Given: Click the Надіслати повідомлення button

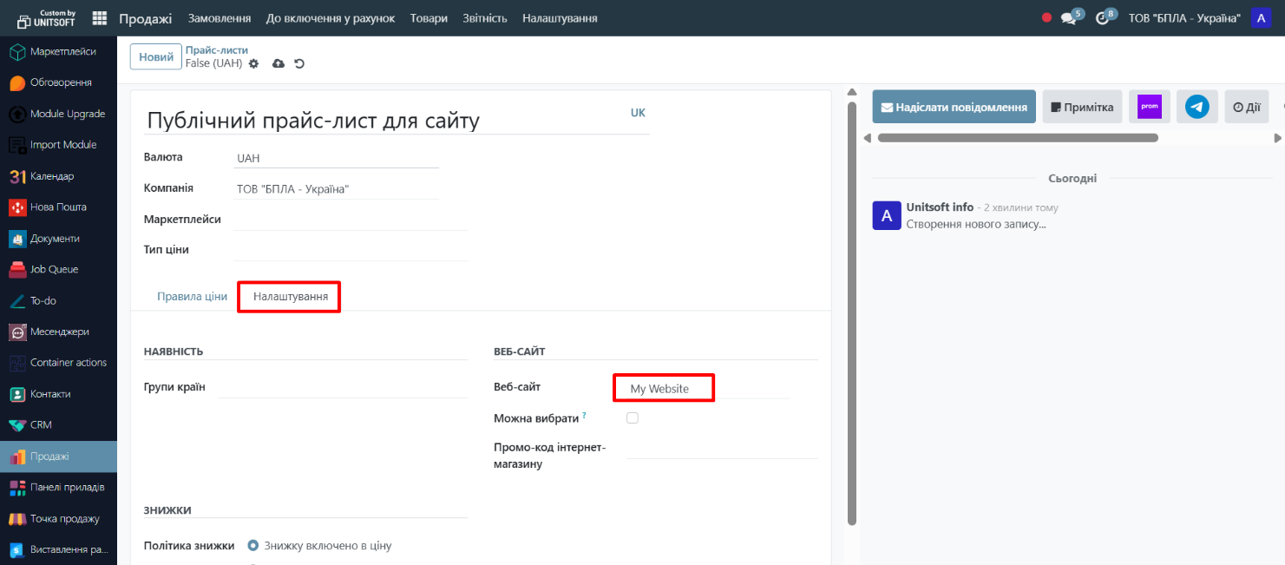Looking at the screenshot, I should point(954,108).
